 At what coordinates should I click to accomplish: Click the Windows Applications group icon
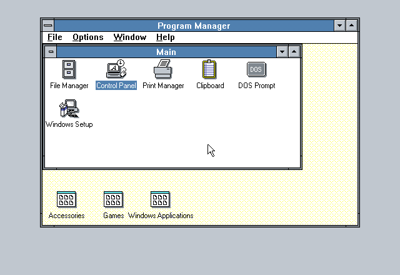point(160,199)
